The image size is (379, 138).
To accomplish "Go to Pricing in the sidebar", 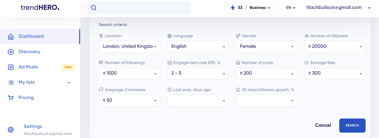I will tap(26, 98).
